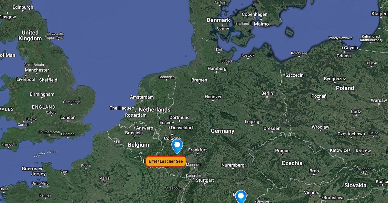Click the Paris city label
This screenshot has height=203, width=388.
coord(104,178)
